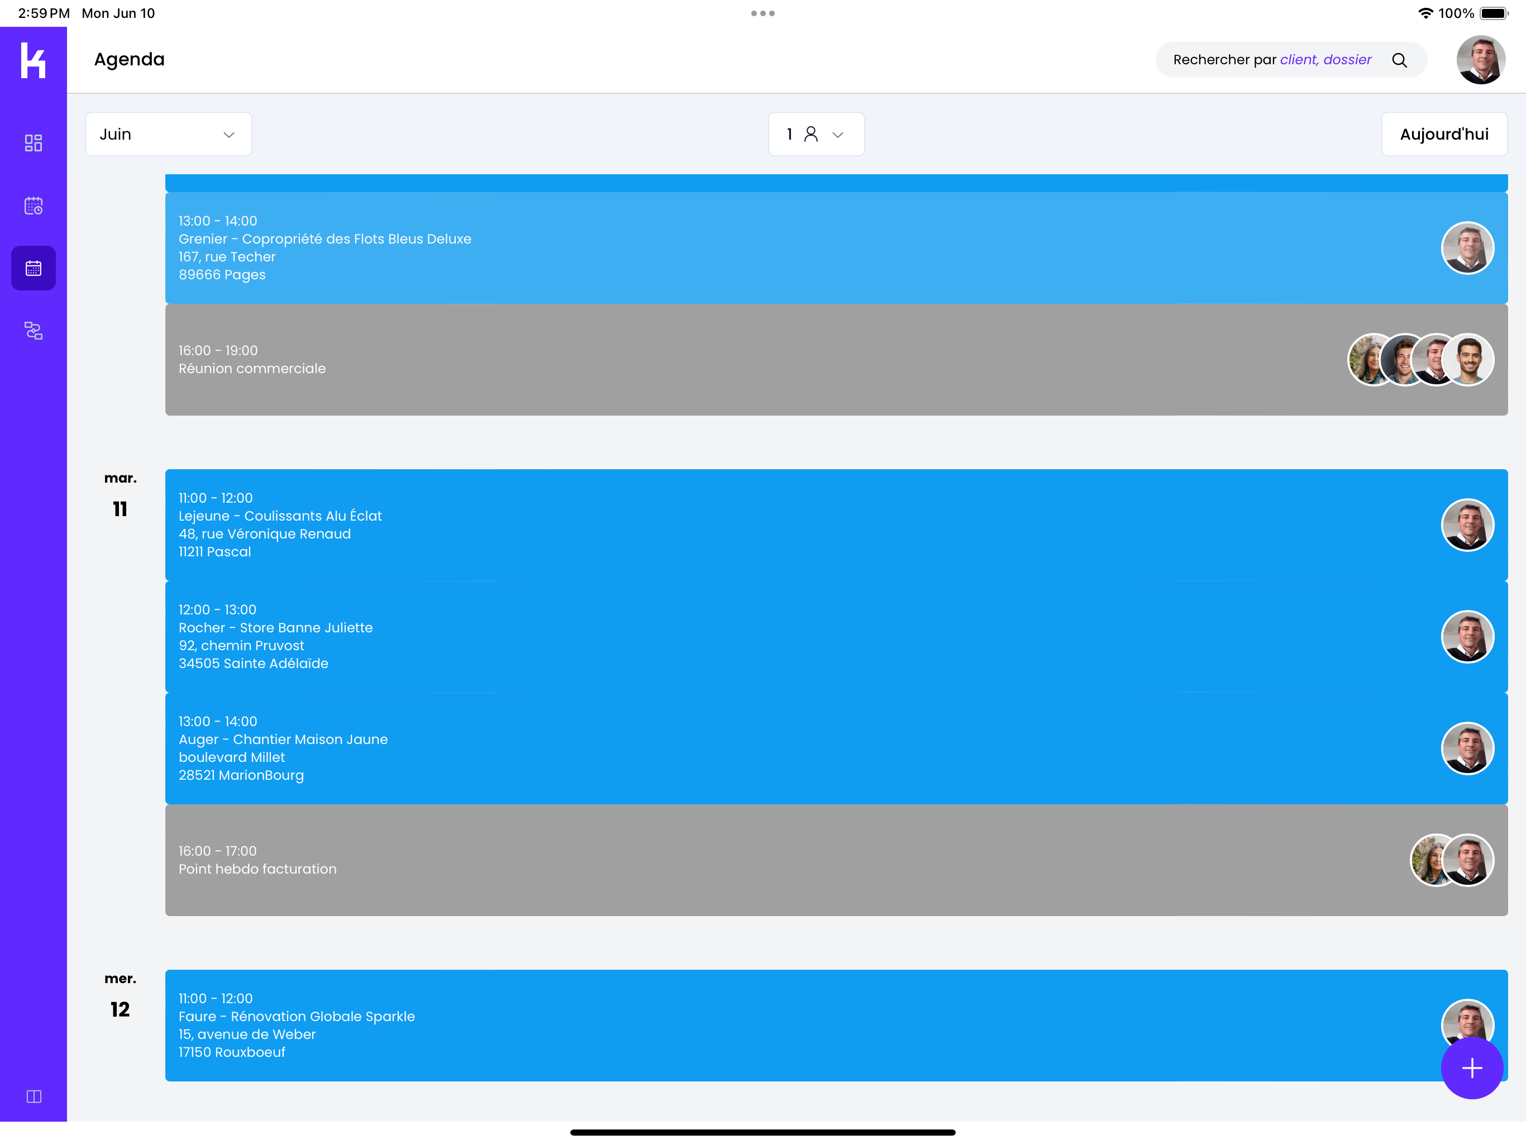Select the active Agenda calendar icon

[x=33, y=268]
